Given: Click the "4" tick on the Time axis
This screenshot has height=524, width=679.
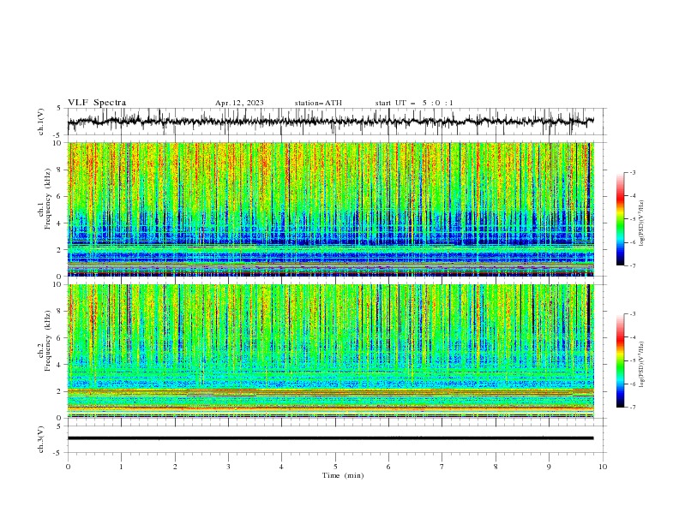Looking at the screenshot, I should click(x=281, y=467).
